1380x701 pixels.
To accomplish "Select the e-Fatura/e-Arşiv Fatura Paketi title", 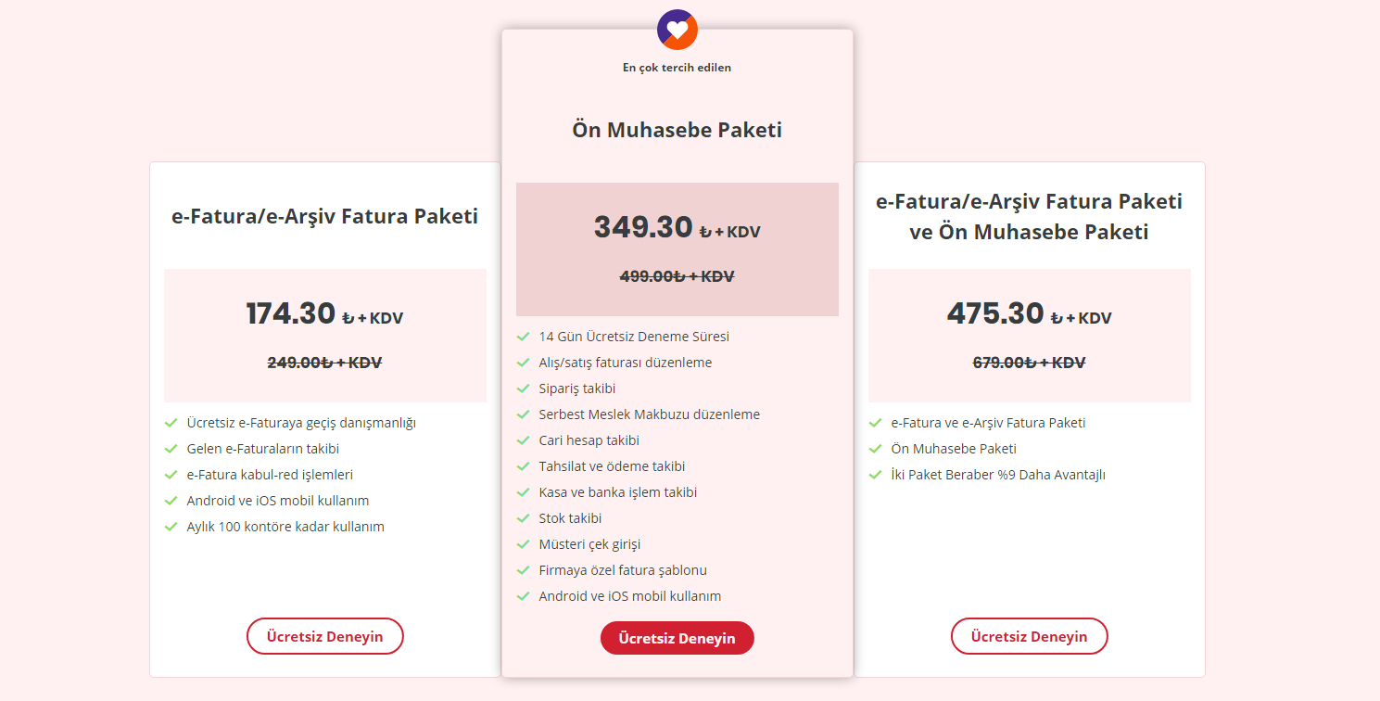I will 324,217.
